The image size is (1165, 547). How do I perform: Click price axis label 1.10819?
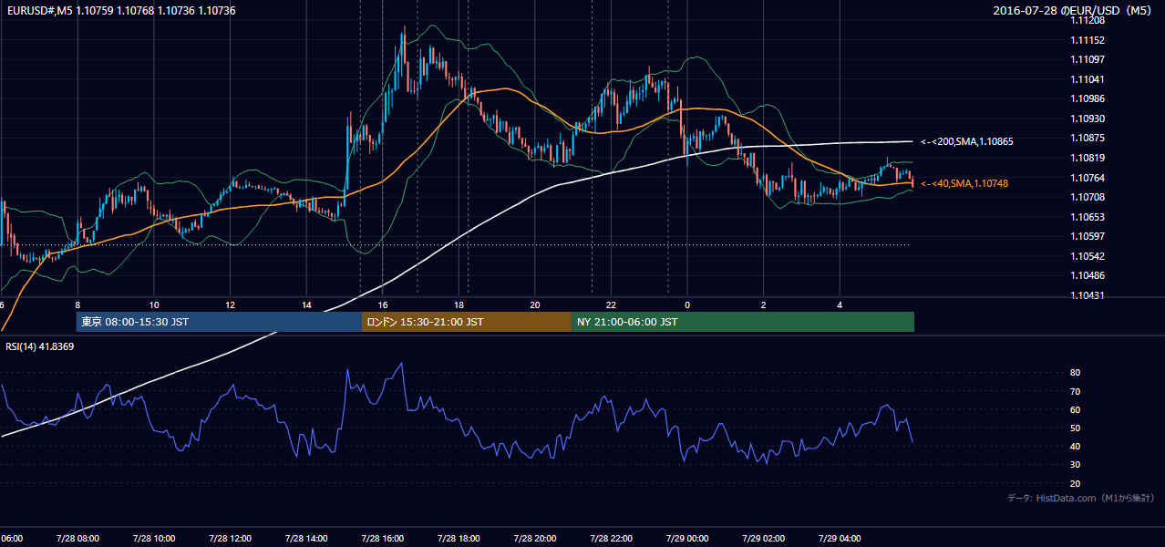click(1088, 158)
